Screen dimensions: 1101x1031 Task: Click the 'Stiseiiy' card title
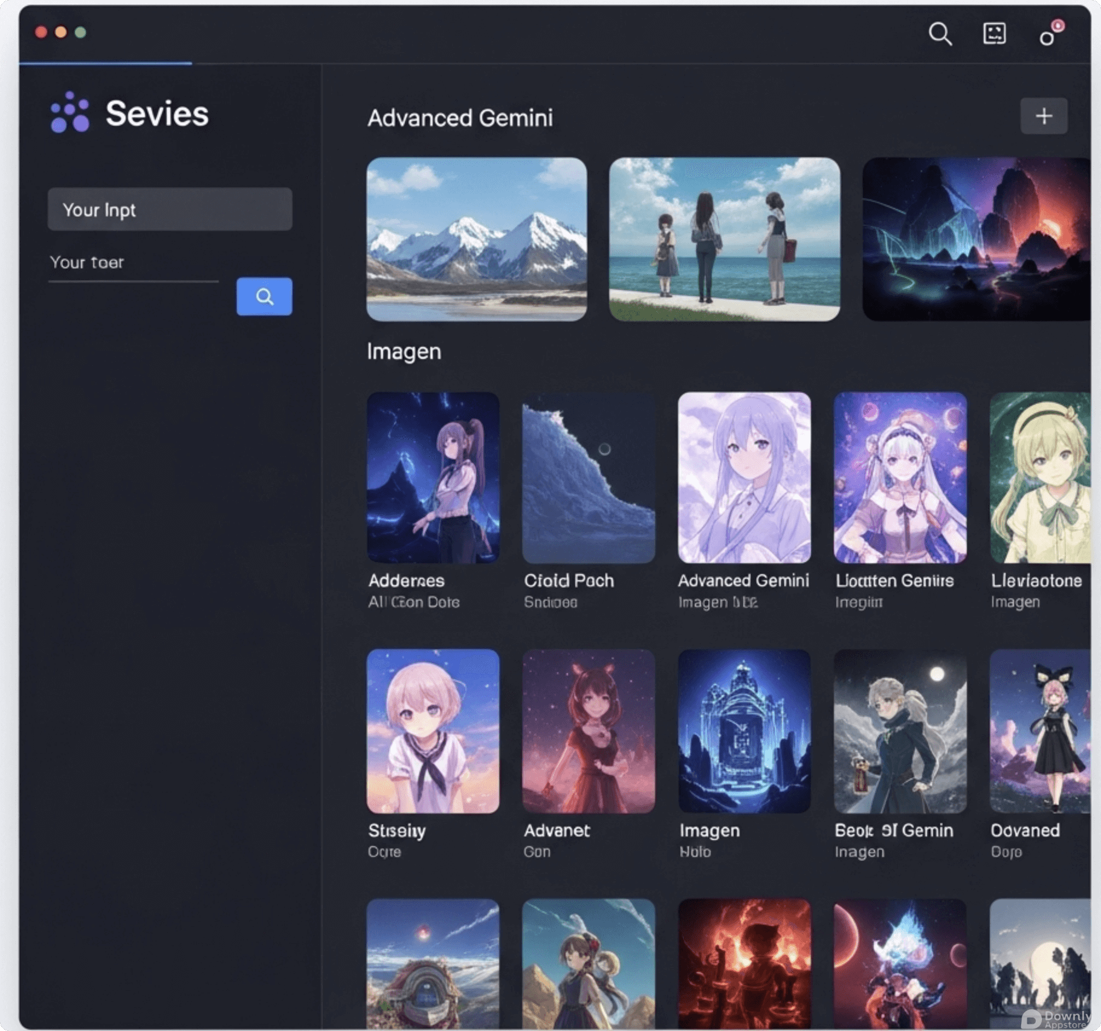pos(397,831)
